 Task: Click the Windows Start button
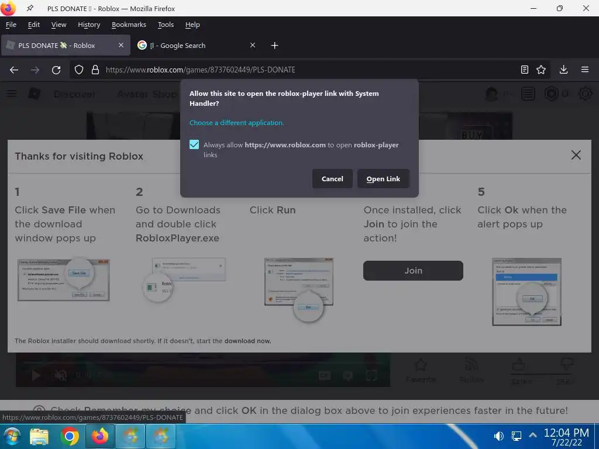click(x=12, y=436)
